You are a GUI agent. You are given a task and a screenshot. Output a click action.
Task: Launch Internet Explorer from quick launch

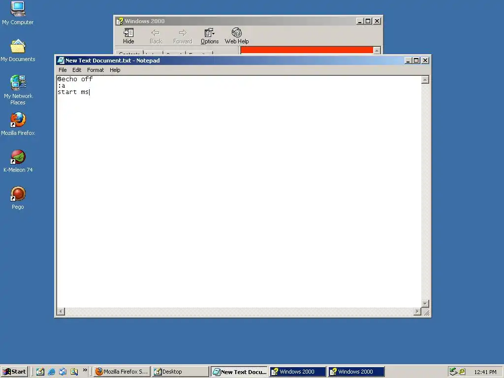point(51,372)
